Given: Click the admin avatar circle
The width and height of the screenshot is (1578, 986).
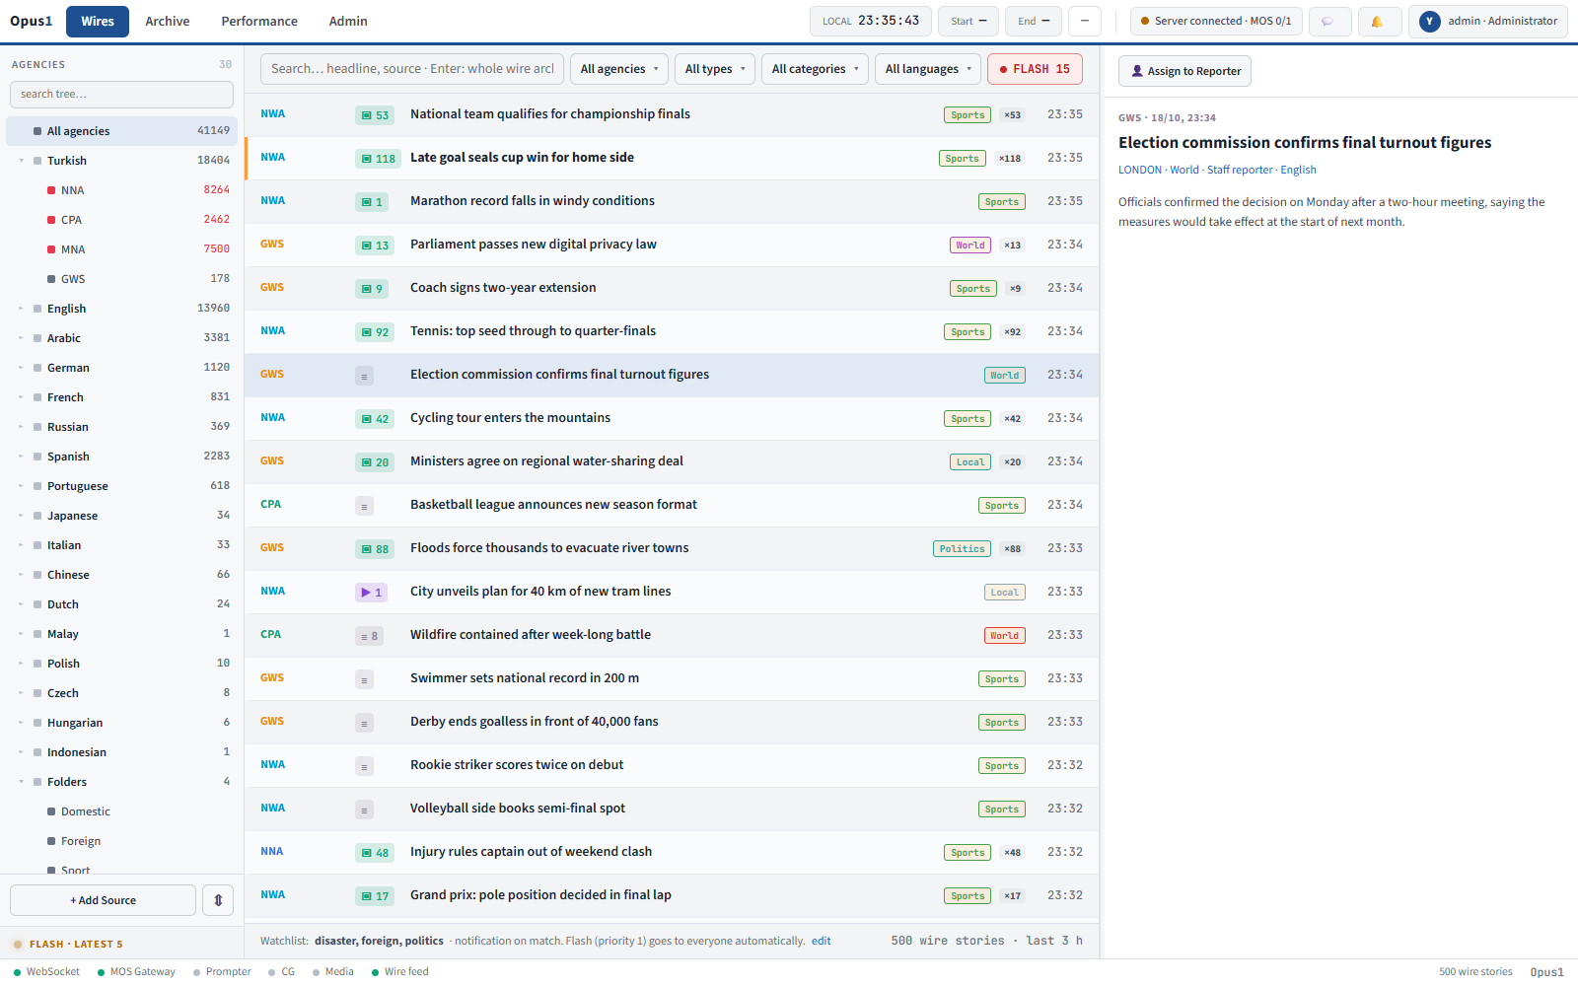Looking at the screenshot, I should tap(1429, 21).
